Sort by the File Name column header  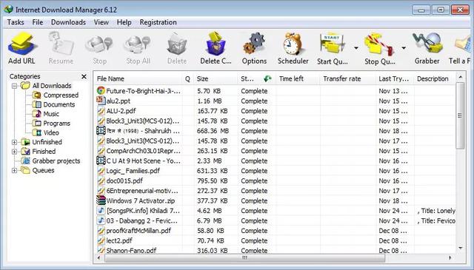pos(138,79)
